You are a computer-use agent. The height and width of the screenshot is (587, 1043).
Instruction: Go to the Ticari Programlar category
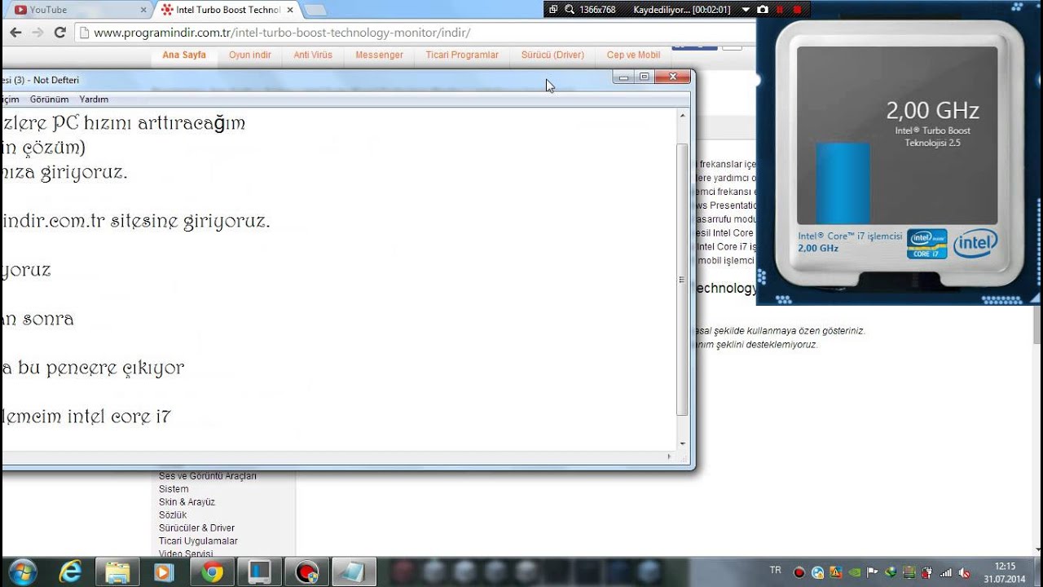(462, 55)
